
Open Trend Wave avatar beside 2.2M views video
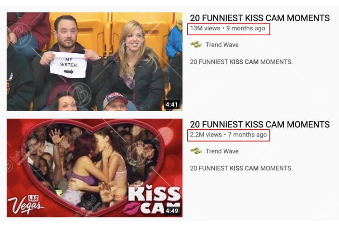[x=196, y=151]
